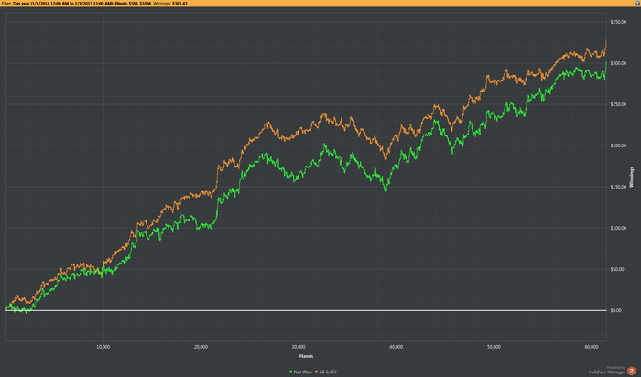The height and width of the screenshot is (377, 641).
Task: Click the $200.00 y-axis label
Action: click(x=618, y=145)
